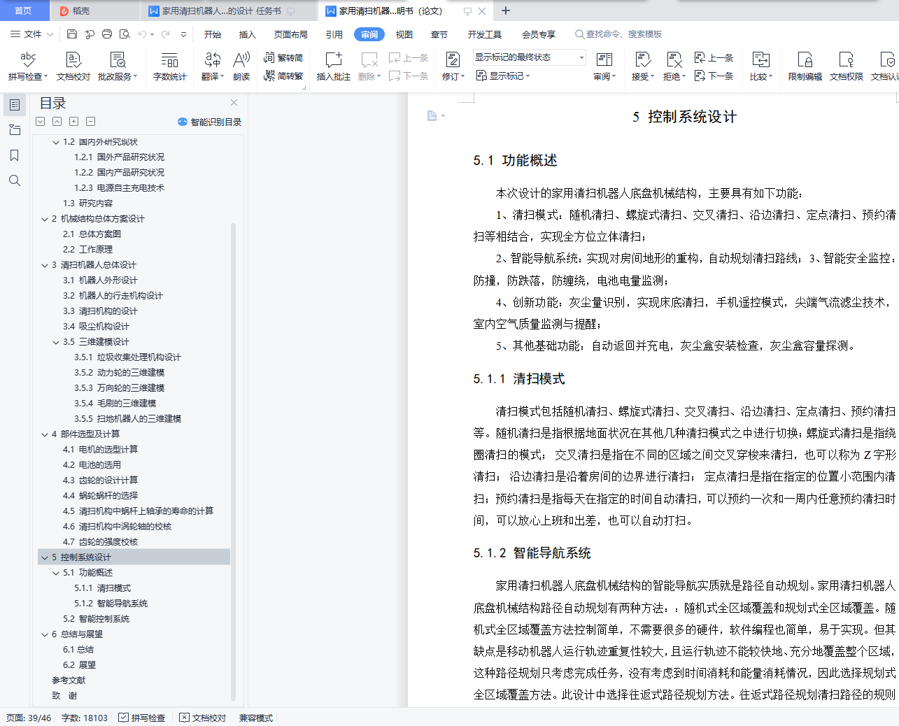
Task: Click the plus box icon under 目录 heading
Action: pyautogui.click(x=73, y=122)
